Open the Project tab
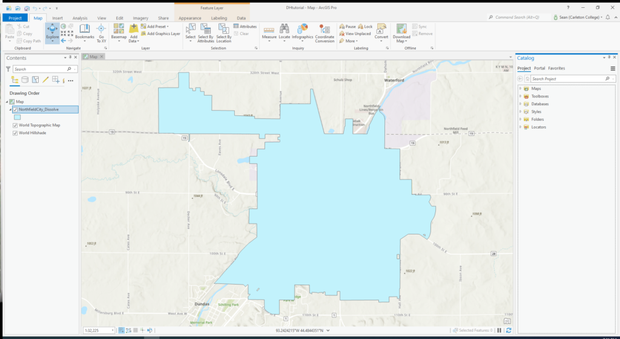Image resolution: width=620 pixels, height=339 pixels. (15, 18)
